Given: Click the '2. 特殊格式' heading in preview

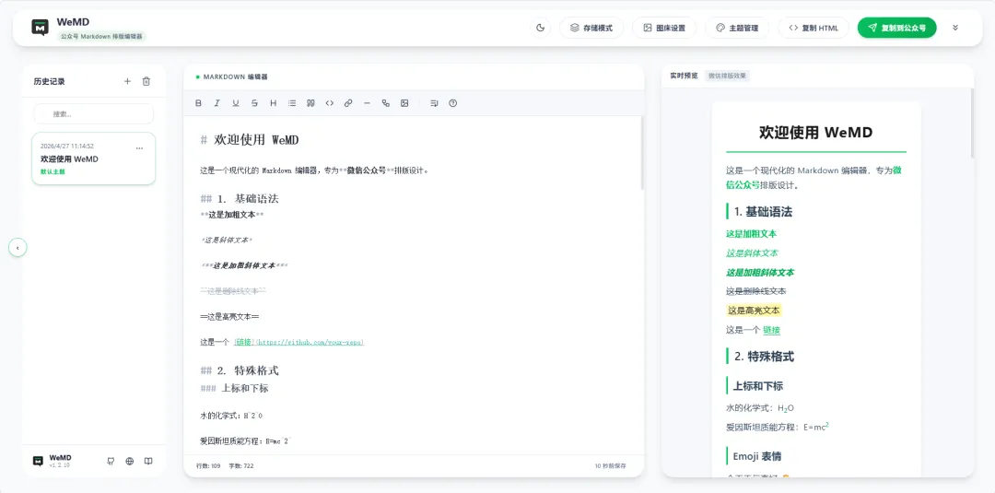Looking at the screenshot, I should click(764, 357).
